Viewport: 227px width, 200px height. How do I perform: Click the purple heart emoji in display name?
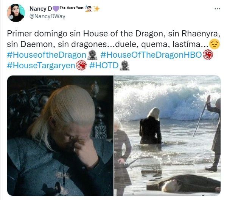pos(56,9)
